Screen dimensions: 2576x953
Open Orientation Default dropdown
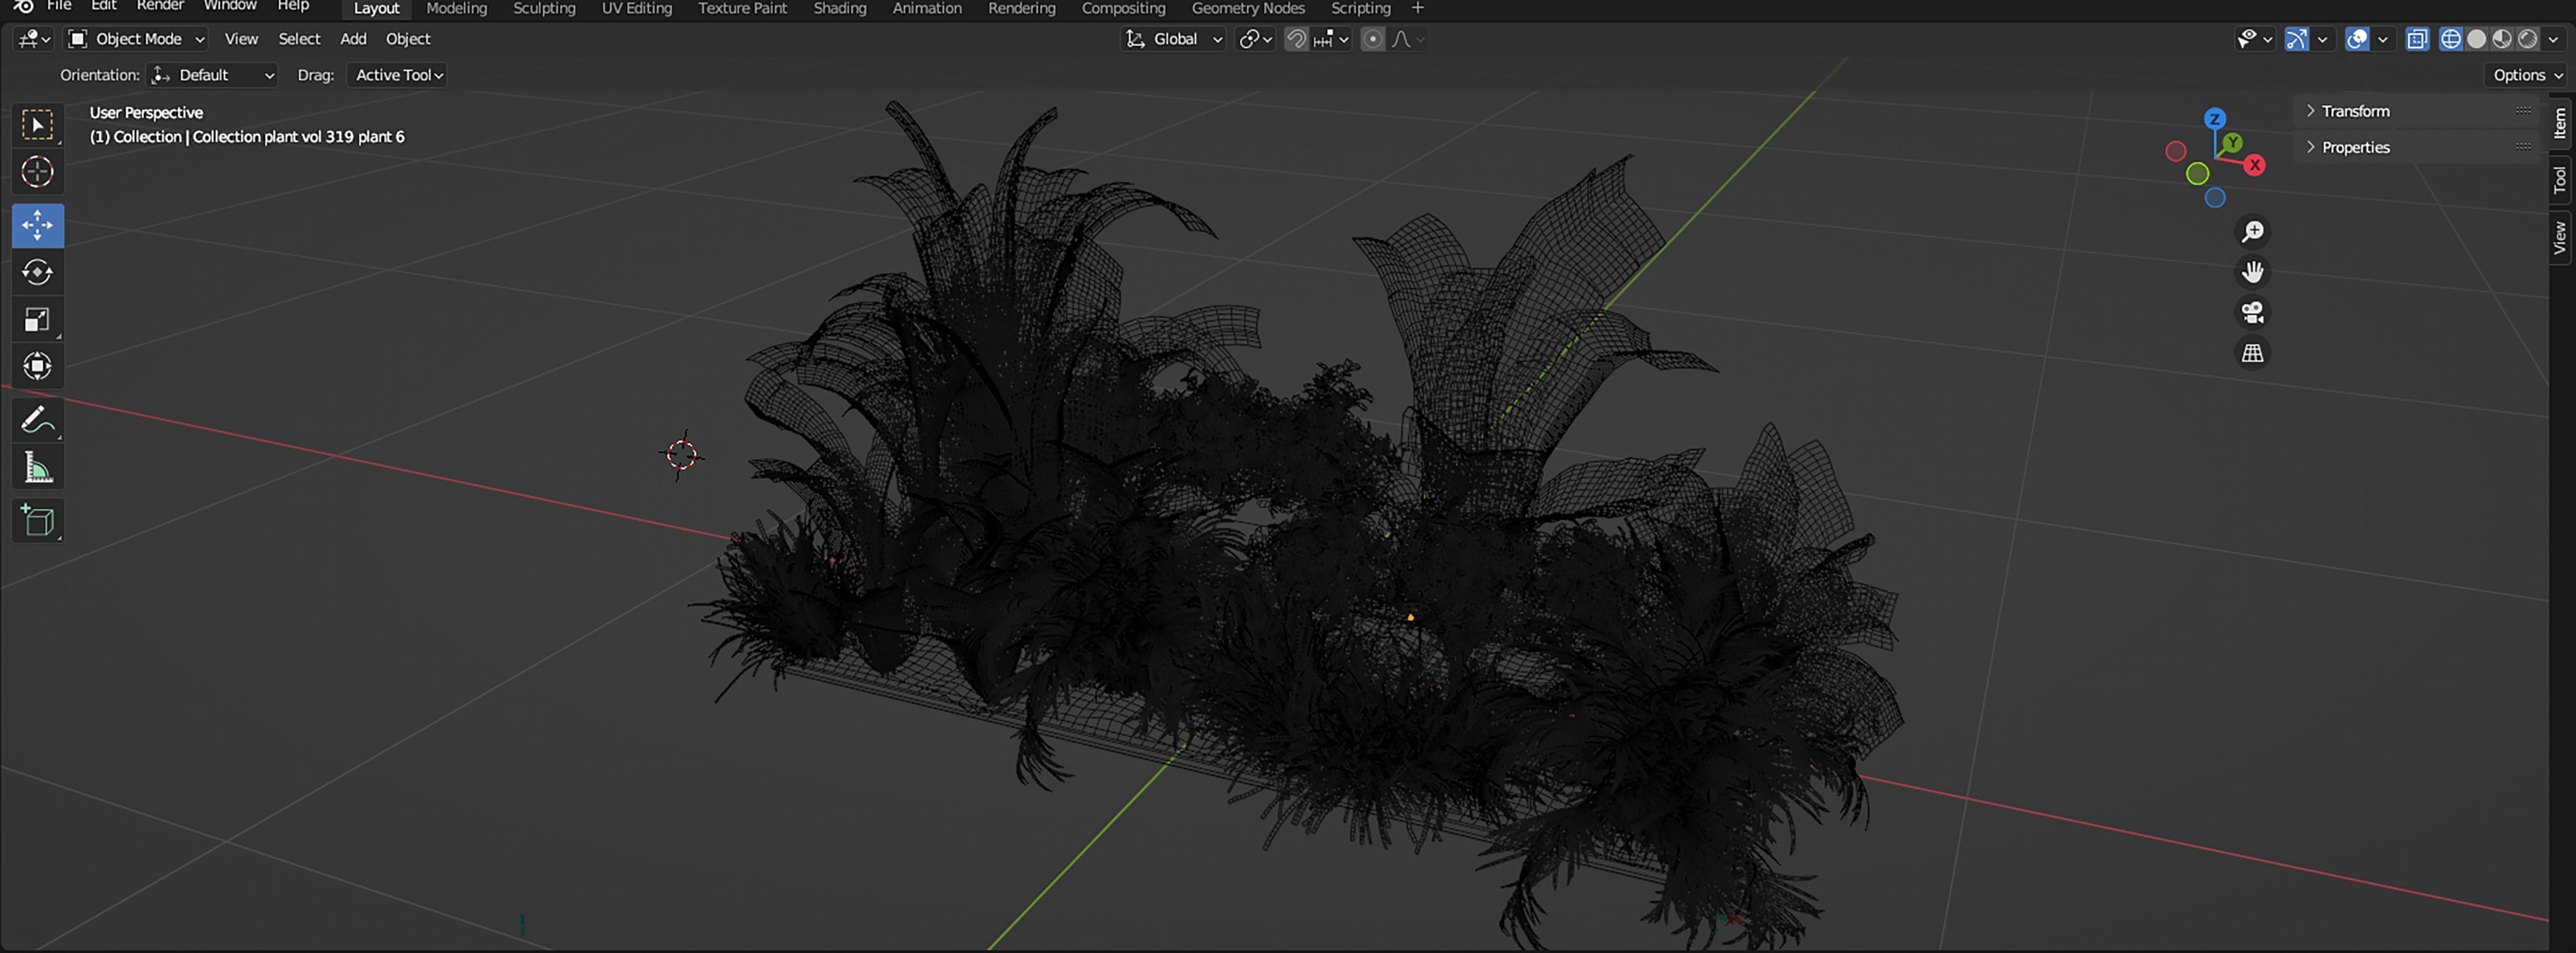[212, 75]
